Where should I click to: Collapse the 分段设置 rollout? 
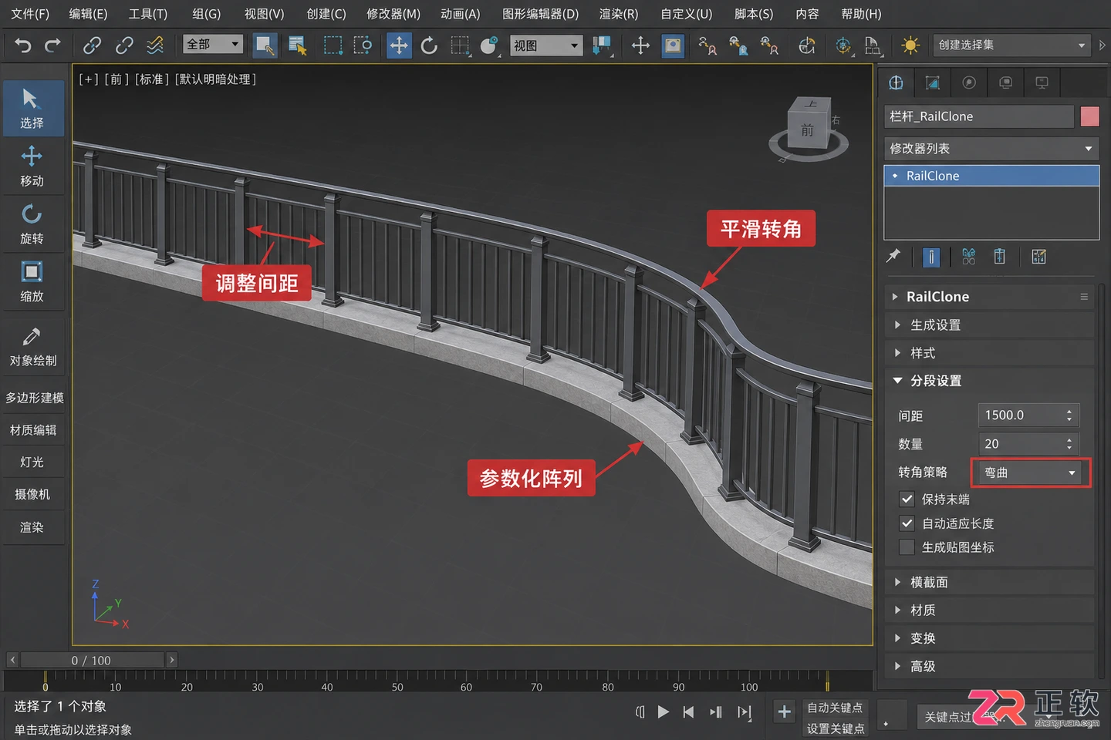click(989, 381)
